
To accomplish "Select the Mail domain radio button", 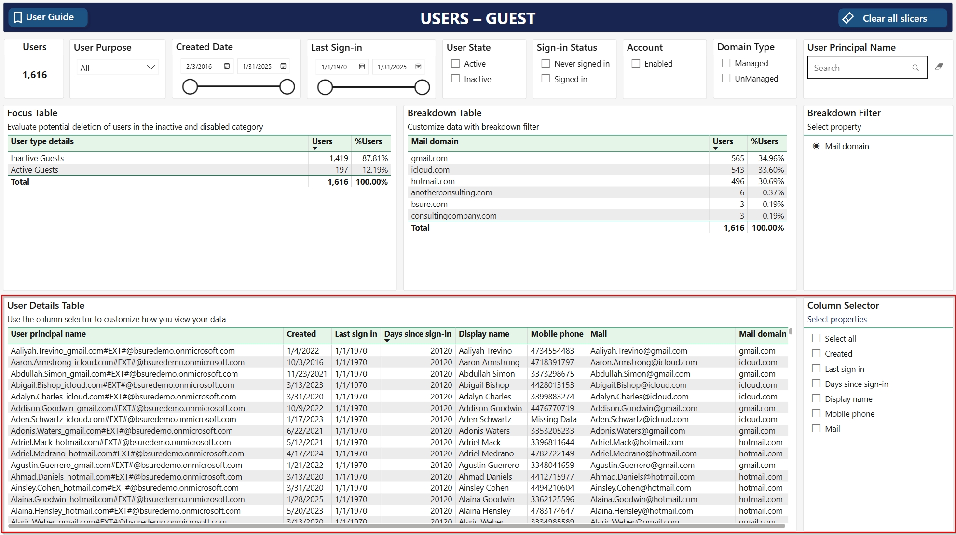I will tap(816, 146).
